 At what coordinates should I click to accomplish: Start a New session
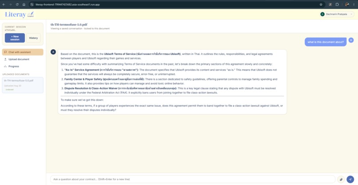pos(15,38)
